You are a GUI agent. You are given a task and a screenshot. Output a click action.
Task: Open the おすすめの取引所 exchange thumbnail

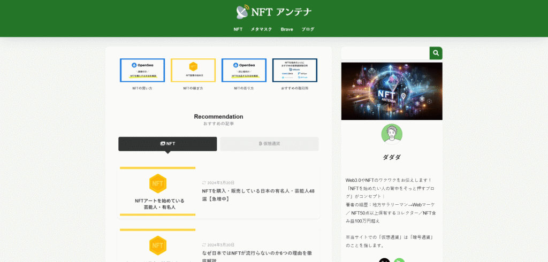tap(295, 70)
